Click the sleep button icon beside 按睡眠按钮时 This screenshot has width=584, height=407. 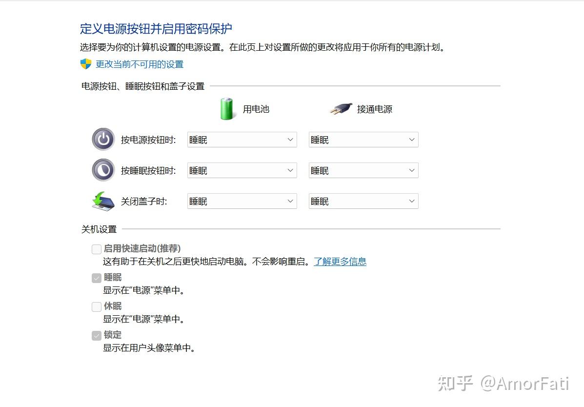pyautogui.click(x=103, y=170)
